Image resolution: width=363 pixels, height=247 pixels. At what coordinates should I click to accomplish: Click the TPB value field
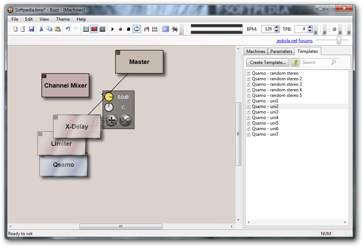pyautogui.click(x=301, y=29)
